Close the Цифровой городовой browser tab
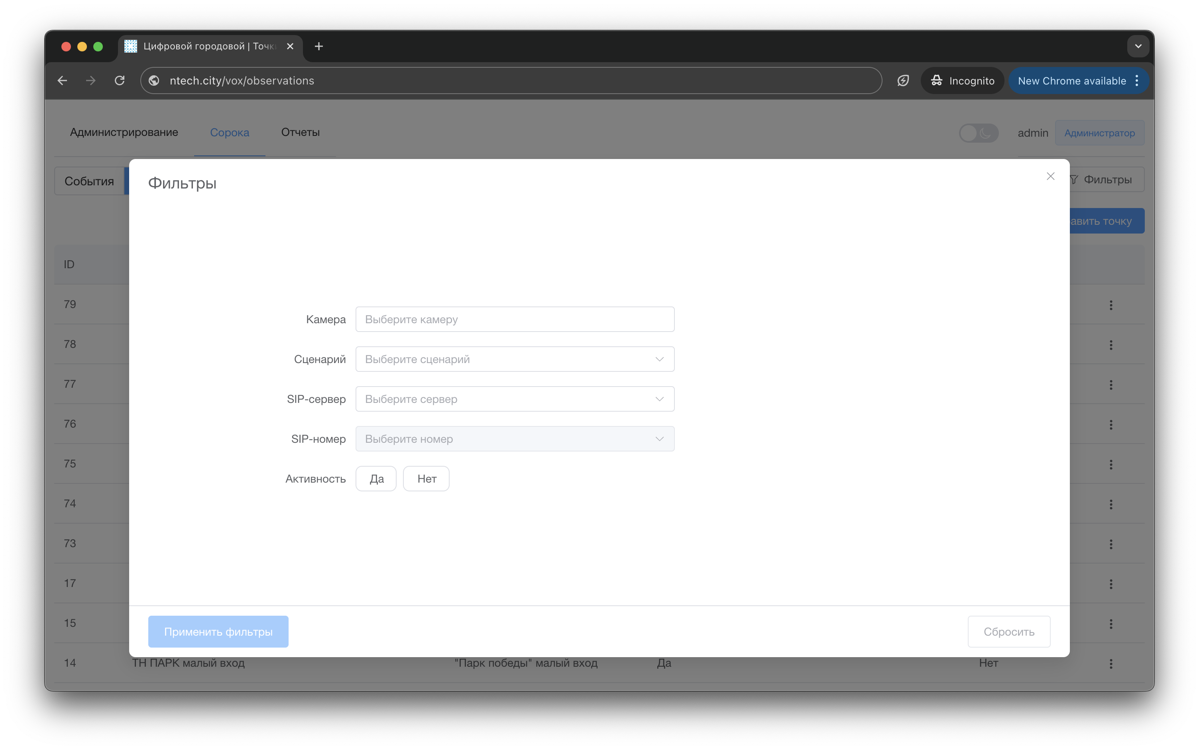Screen dimensions: 1199x750 point(290,46)
